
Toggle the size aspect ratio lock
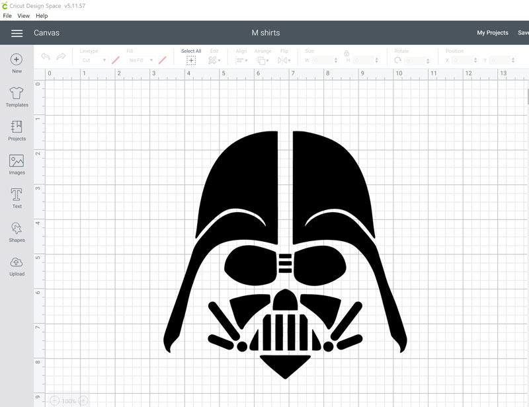346,54
